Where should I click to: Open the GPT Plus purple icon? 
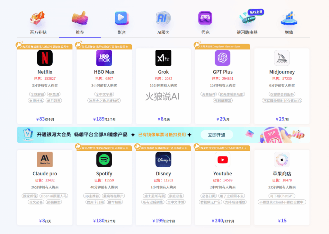[x=223, y=58]
